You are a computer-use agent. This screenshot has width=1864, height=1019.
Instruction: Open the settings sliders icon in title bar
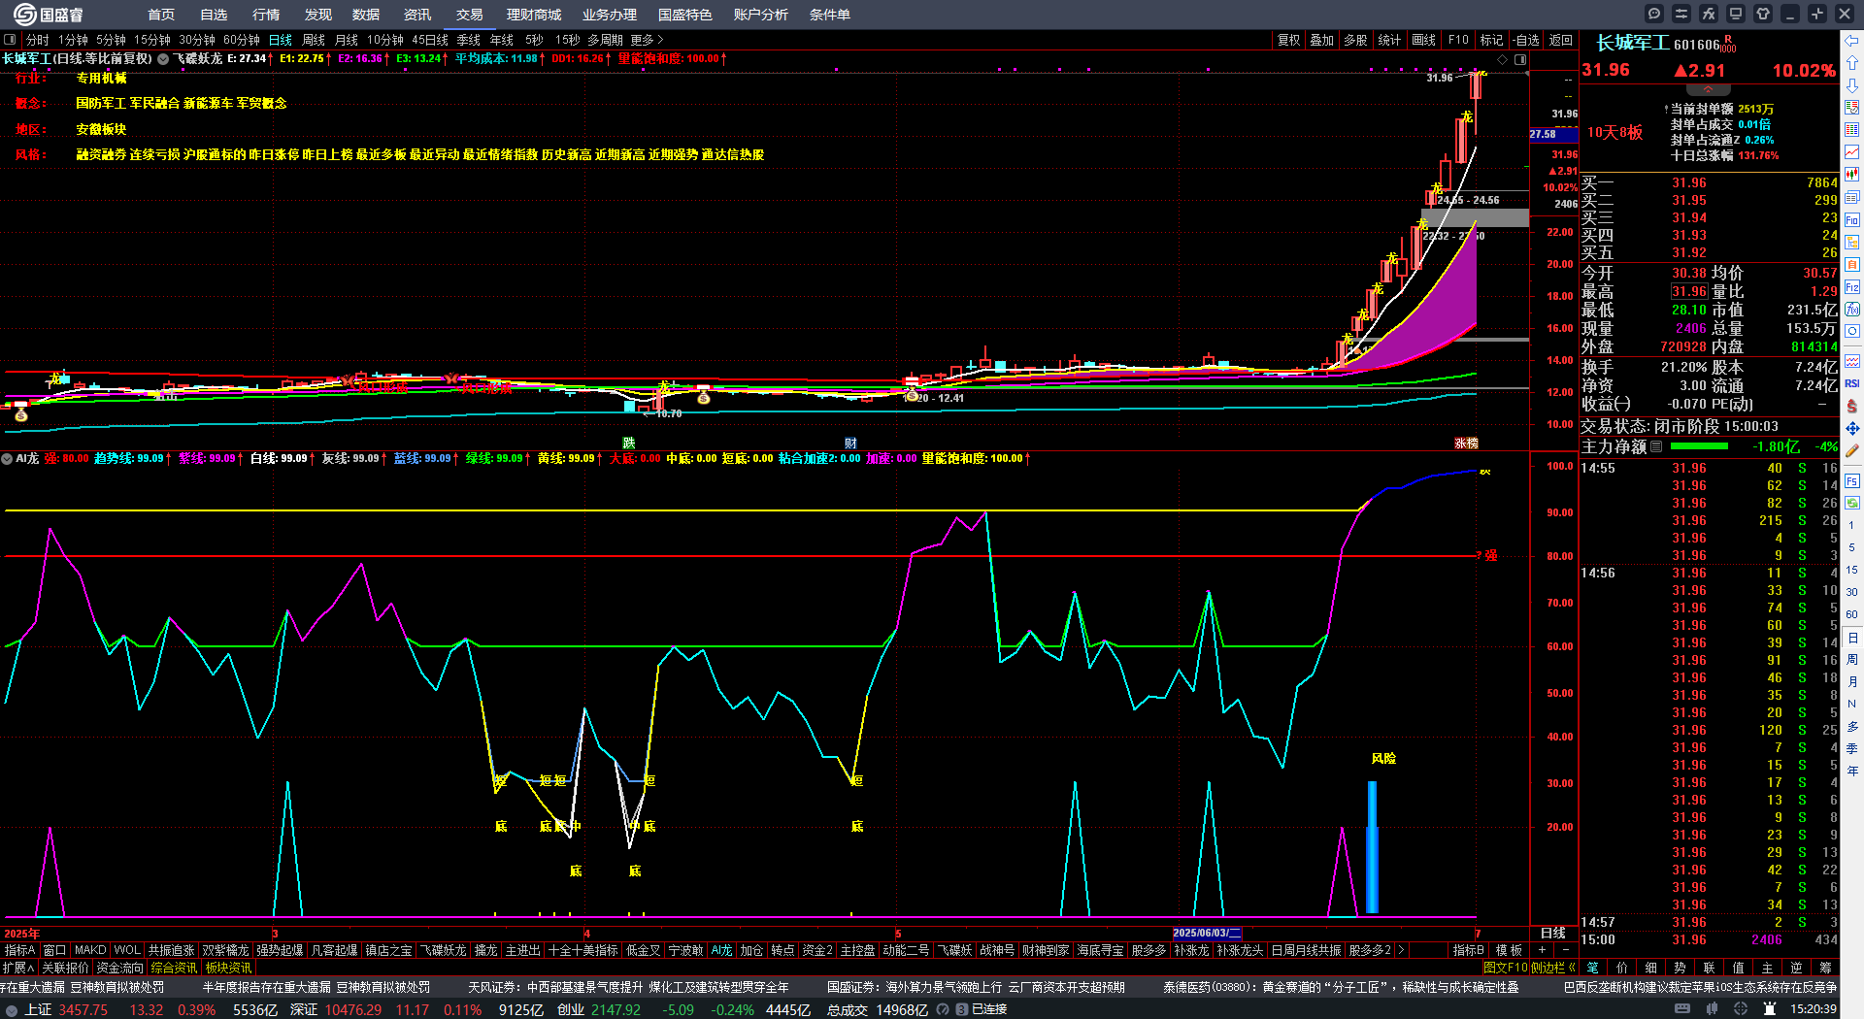point(1681,14)
